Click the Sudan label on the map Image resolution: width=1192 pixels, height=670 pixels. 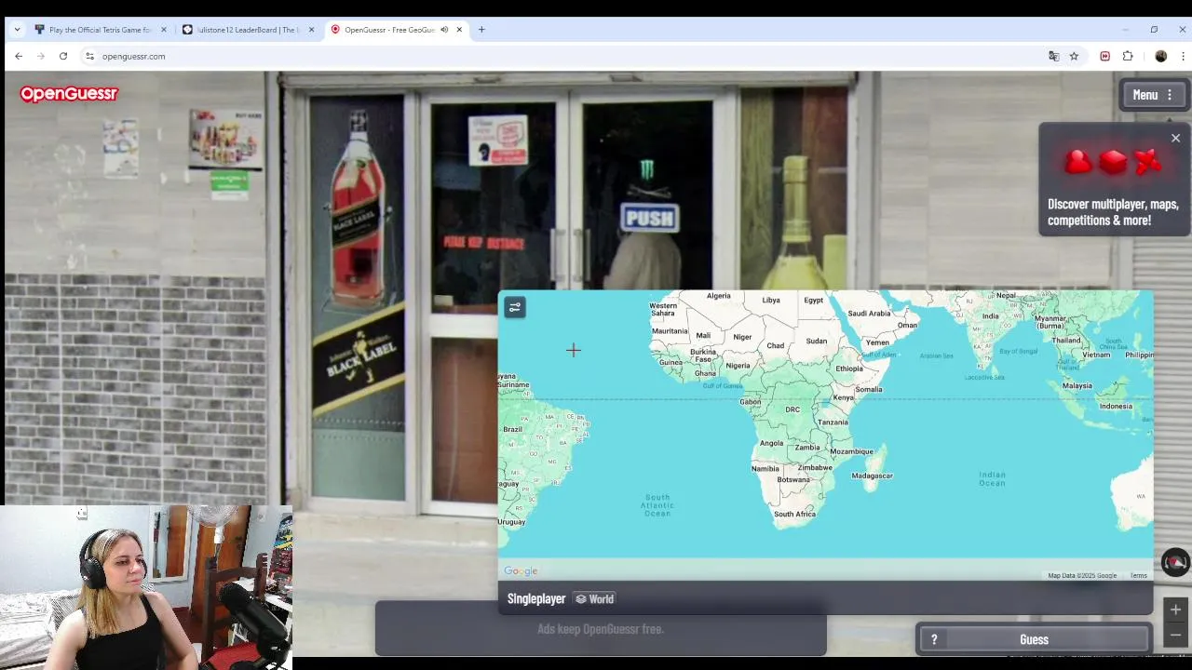[x=817, y=342]
